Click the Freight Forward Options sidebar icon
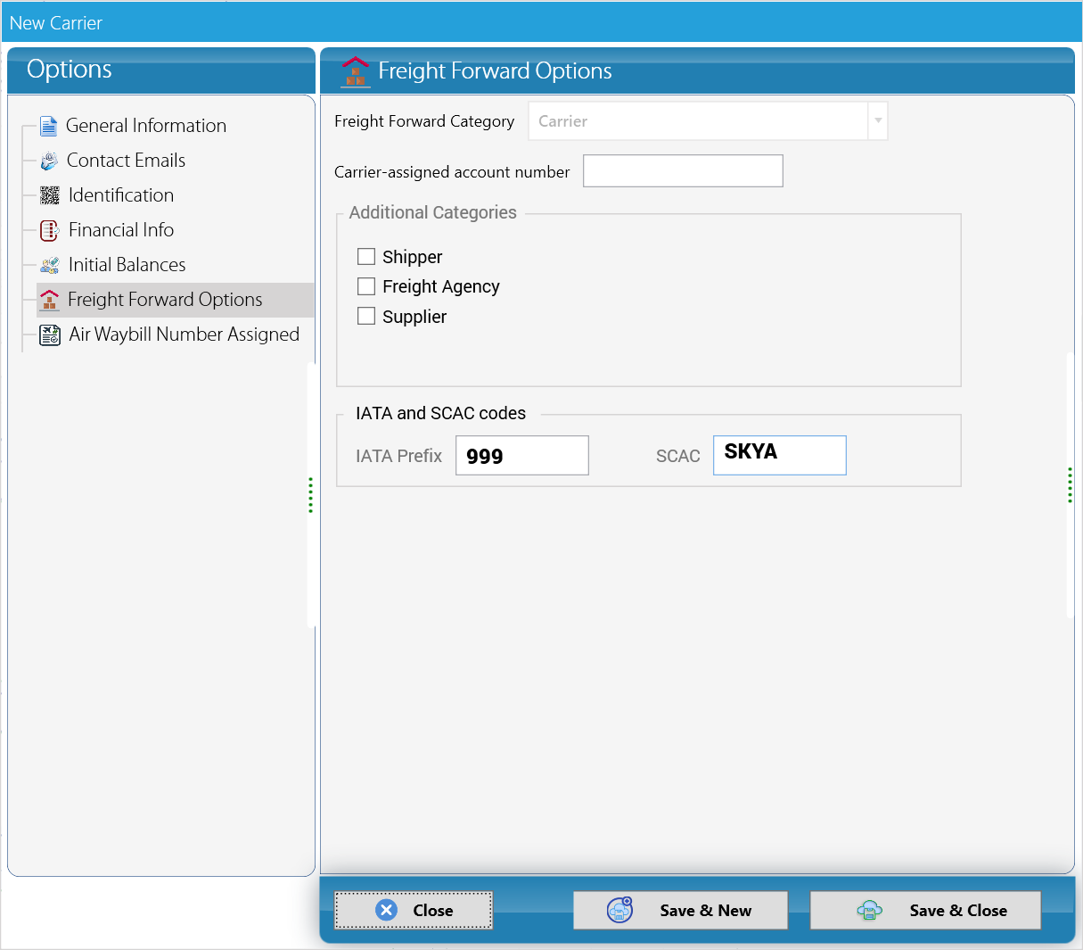 pos(50,300)
